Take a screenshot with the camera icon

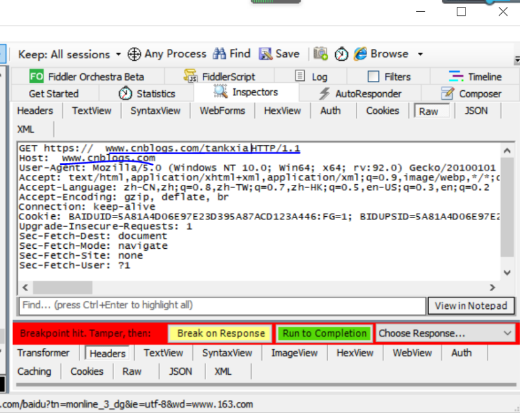point(320,54)
